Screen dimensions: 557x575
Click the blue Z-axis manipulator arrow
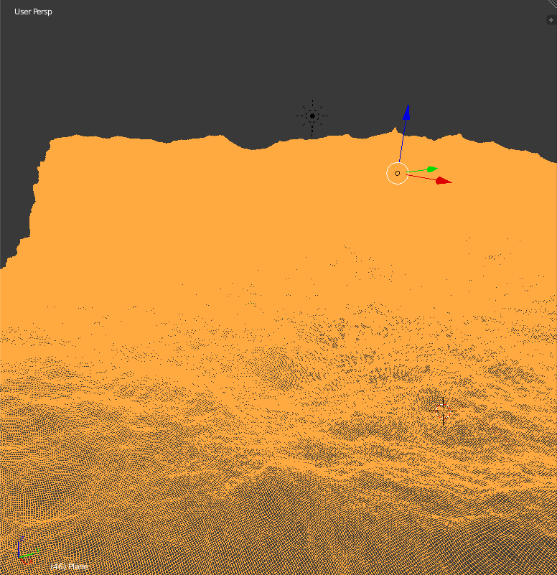point(407,113)
